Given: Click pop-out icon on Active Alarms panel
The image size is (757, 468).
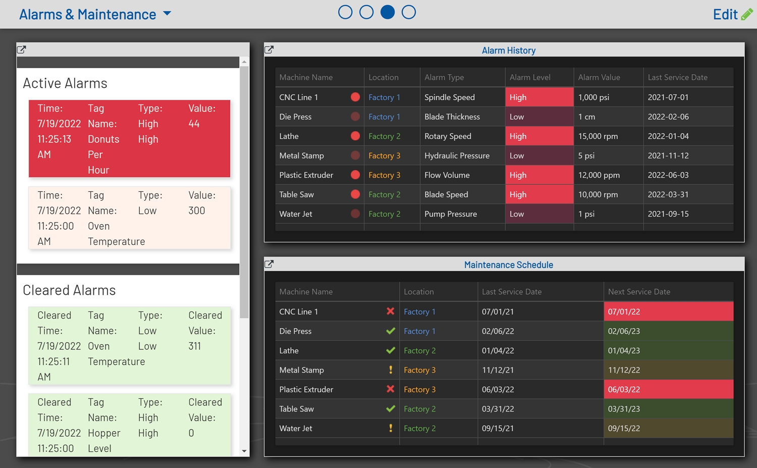Looking at the screenshot, I should tap(21, 49).
